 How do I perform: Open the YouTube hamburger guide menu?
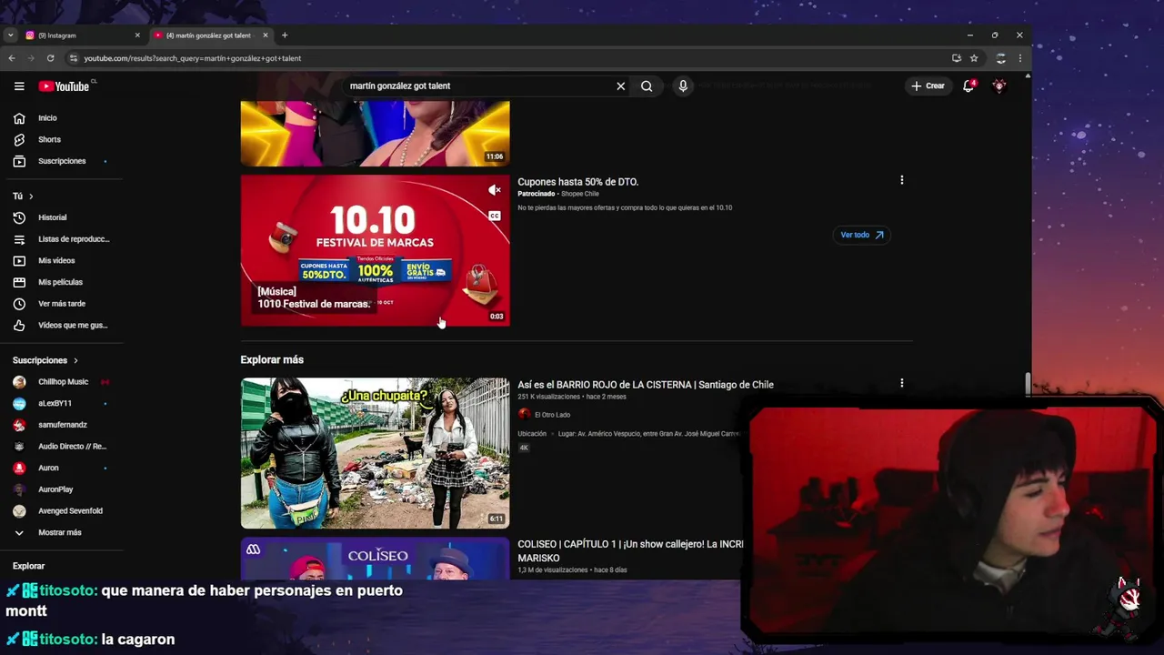click(x=19, y=86)
